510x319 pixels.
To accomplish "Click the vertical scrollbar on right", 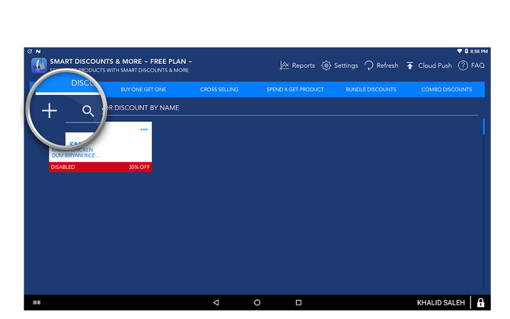I will click(x=484, y=126).
